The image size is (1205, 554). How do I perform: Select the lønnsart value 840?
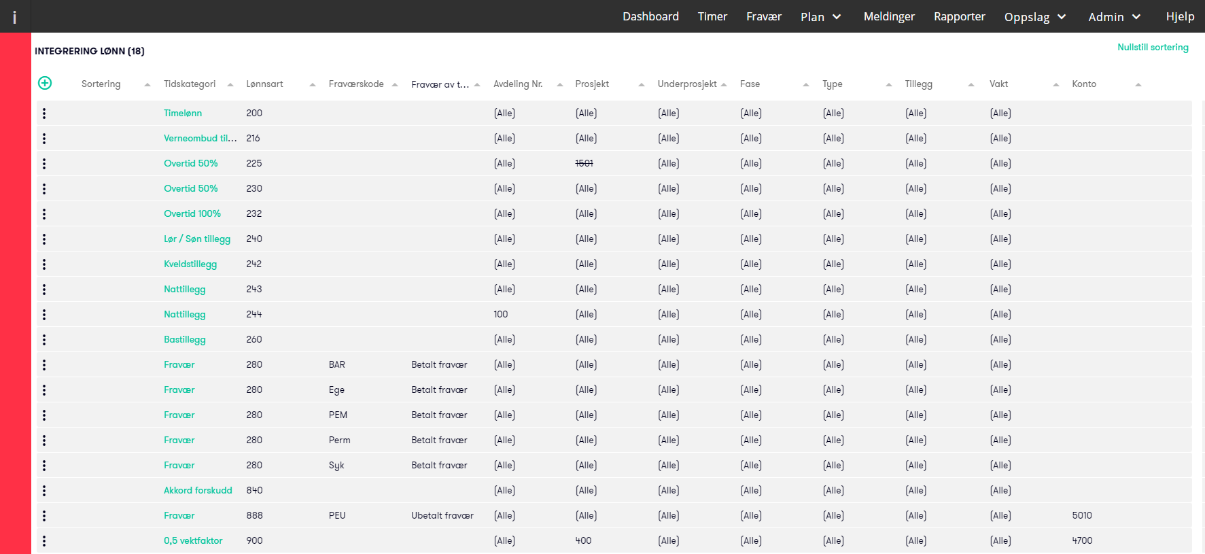254,491
